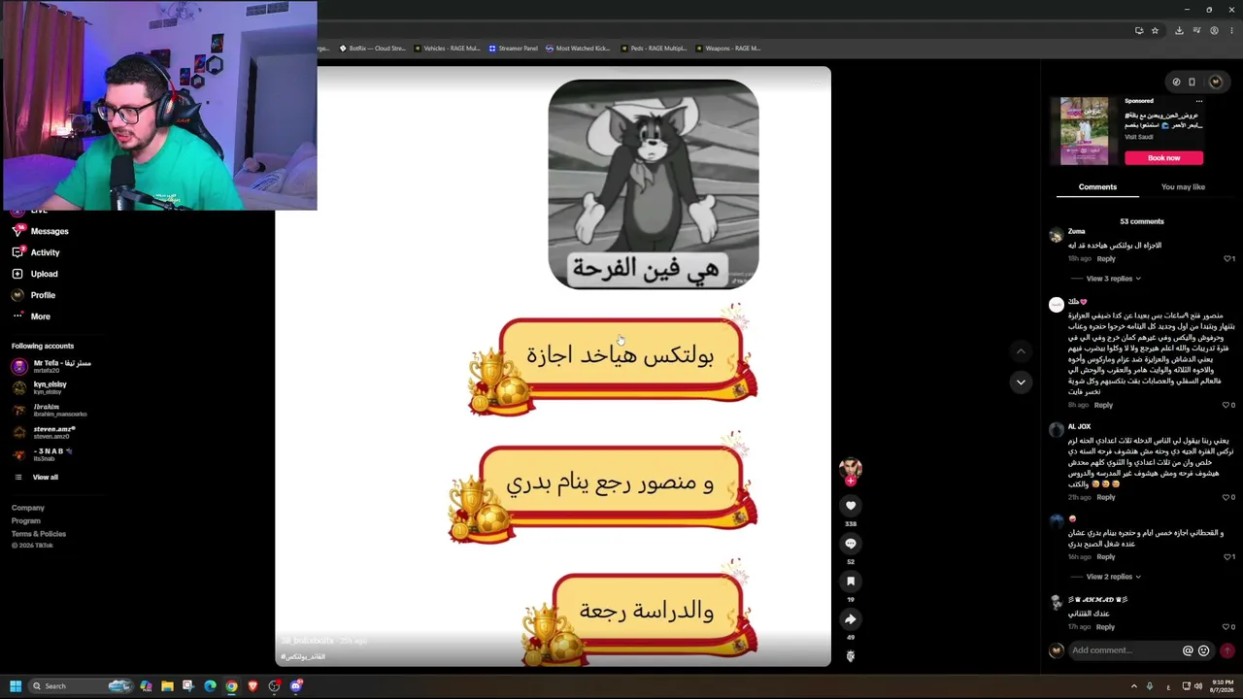Open the taskbar volume control

point(1197,686)
